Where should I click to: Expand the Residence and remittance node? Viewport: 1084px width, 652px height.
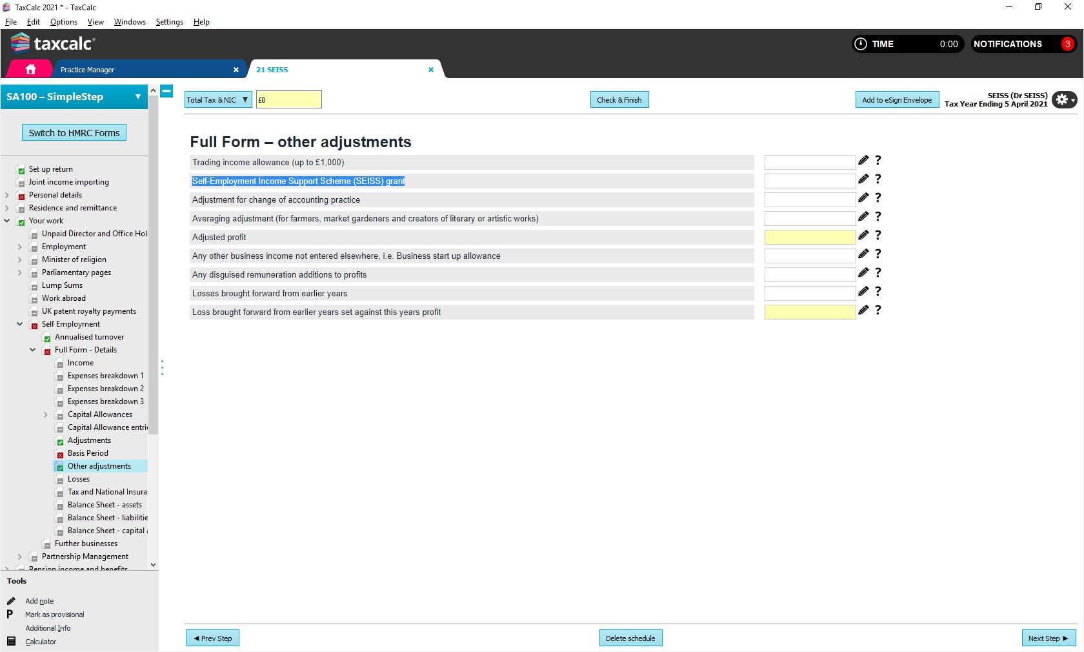click(7, 208)
